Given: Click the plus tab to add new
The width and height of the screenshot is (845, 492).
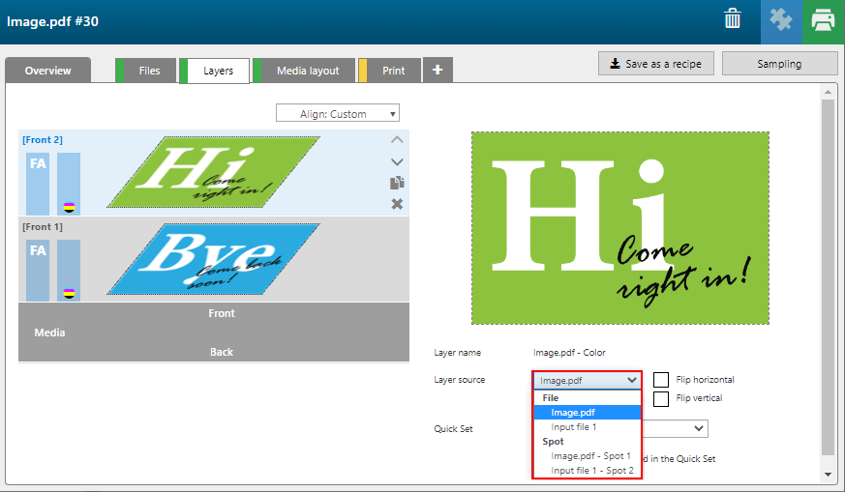Looking at the screenshot, I should [438, 71].
